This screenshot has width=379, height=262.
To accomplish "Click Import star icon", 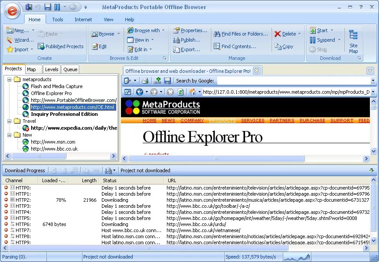I will [x=10, y=49].
